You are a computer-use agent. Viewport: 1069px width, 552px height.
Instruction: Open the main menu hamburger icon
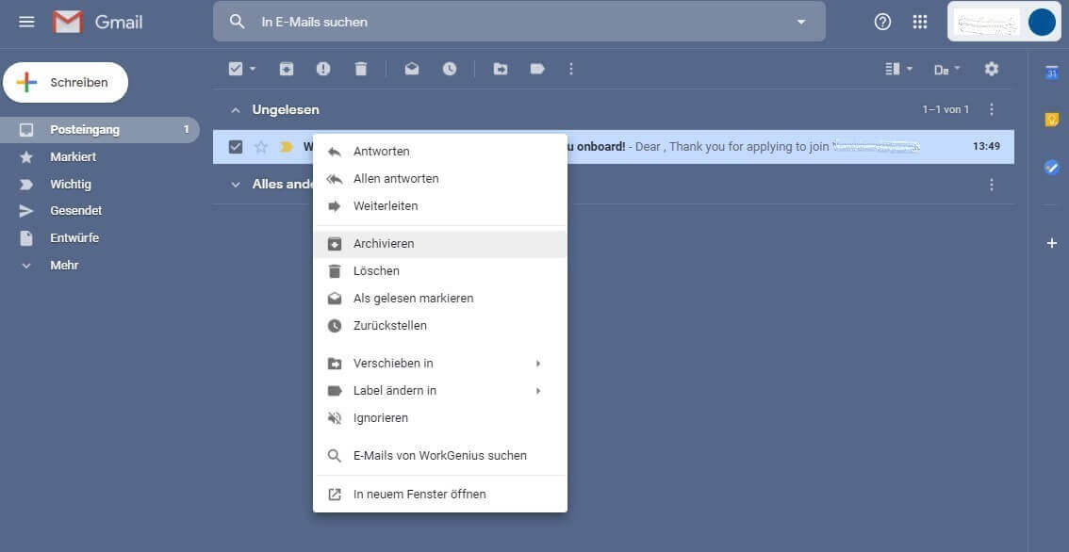click(26, 22)
